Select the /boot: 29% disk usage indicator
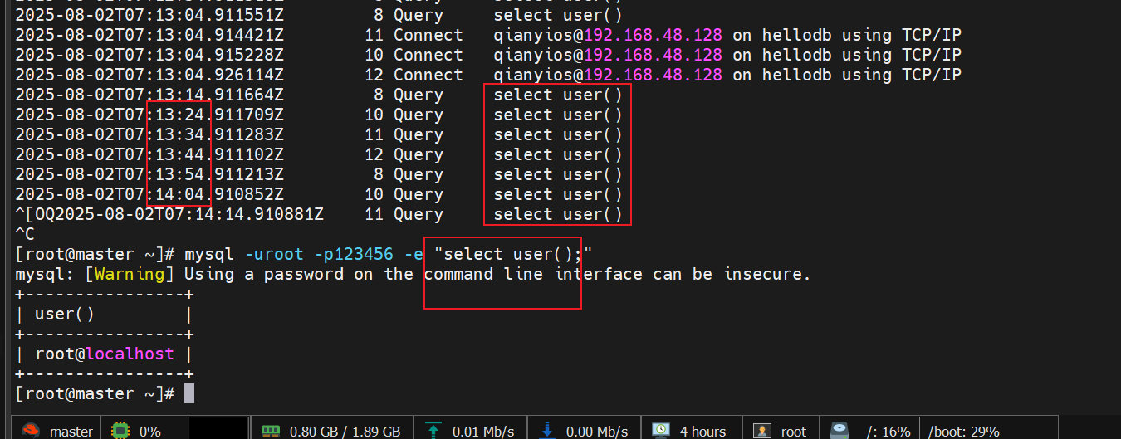 tap(963, 432)
